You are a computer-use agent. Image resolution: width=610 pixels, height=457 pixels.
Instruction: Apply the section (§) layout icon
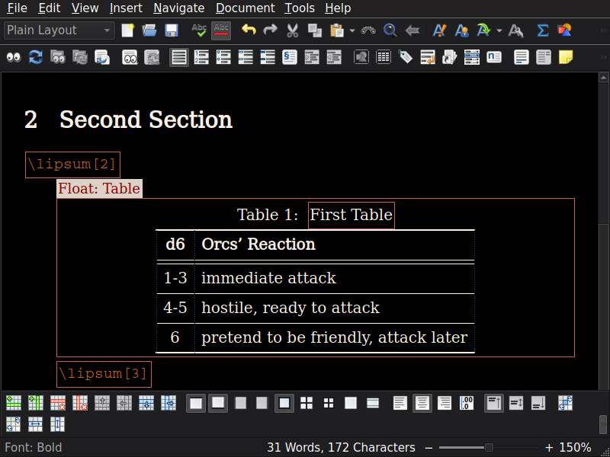290,58
